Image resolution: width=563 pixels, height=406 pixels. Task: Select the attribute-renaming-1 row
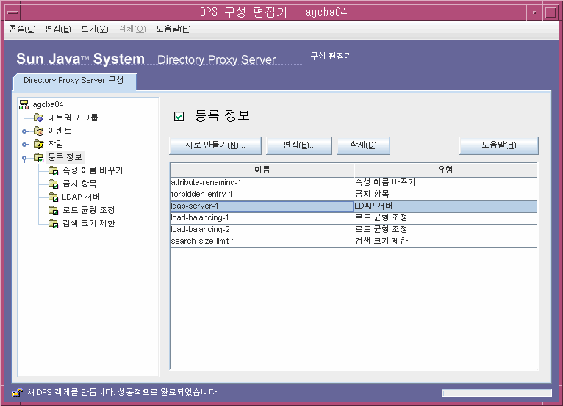[x=354, y=183]
